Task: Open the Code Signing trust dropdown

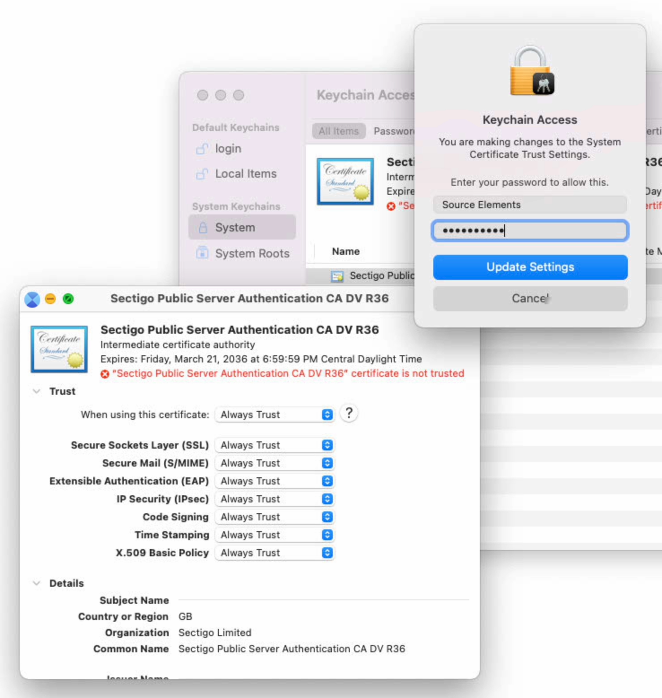Action: point(274,517)
